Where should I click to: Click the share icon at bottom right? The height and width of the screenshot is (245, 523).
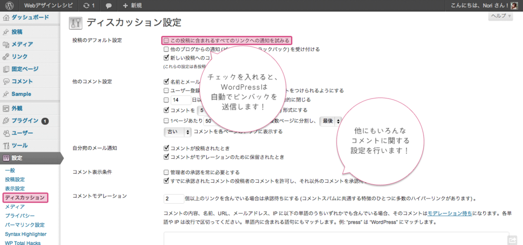click(x=512, y=240)
